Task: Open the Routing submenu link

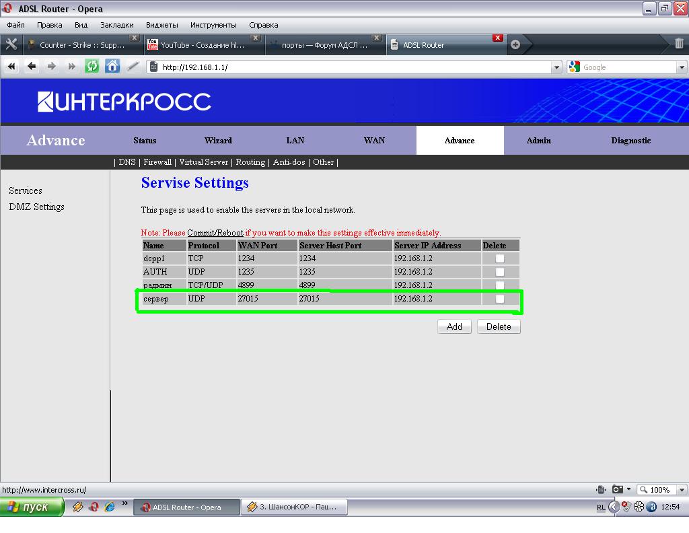Action: (x=250, y=162)
